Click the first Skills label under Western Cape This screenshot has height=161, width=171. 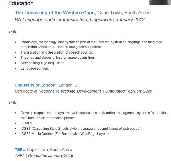point(13,32)
